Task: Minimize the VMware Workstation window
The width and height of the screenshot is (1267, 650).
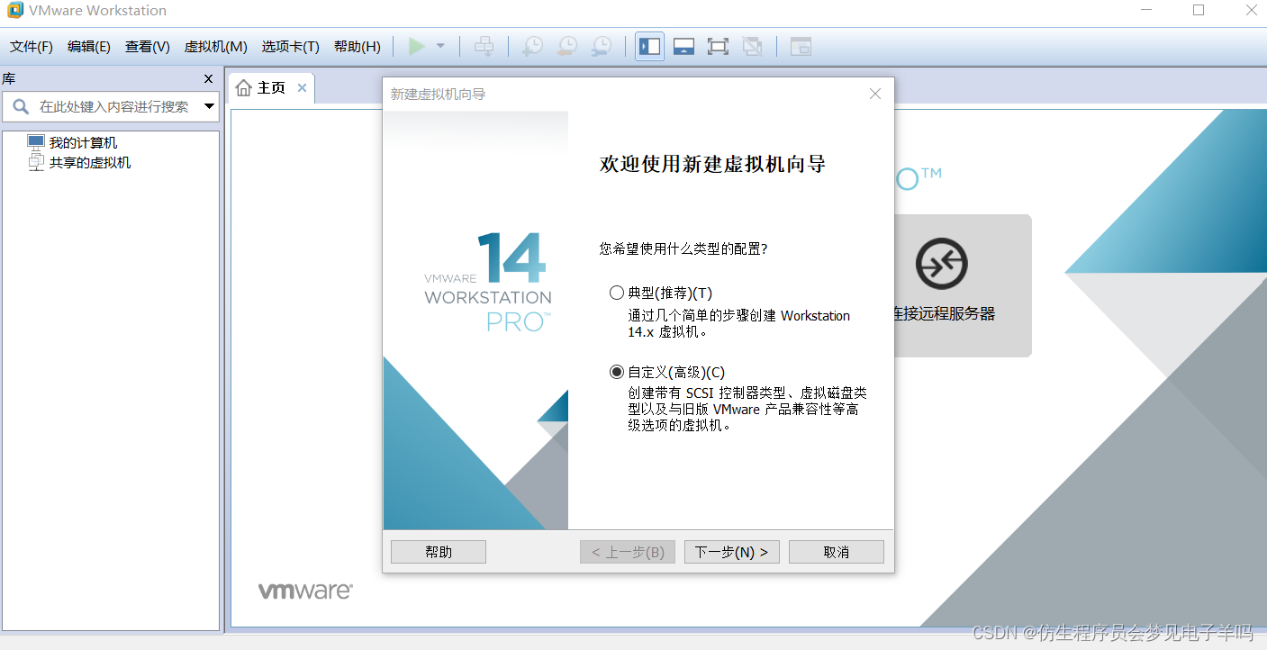Action: point(1148,10)
